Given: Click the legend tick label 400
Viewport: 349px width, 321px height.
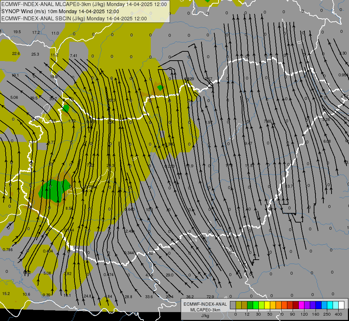Looking at the screenshot, I should coord(338,314).
